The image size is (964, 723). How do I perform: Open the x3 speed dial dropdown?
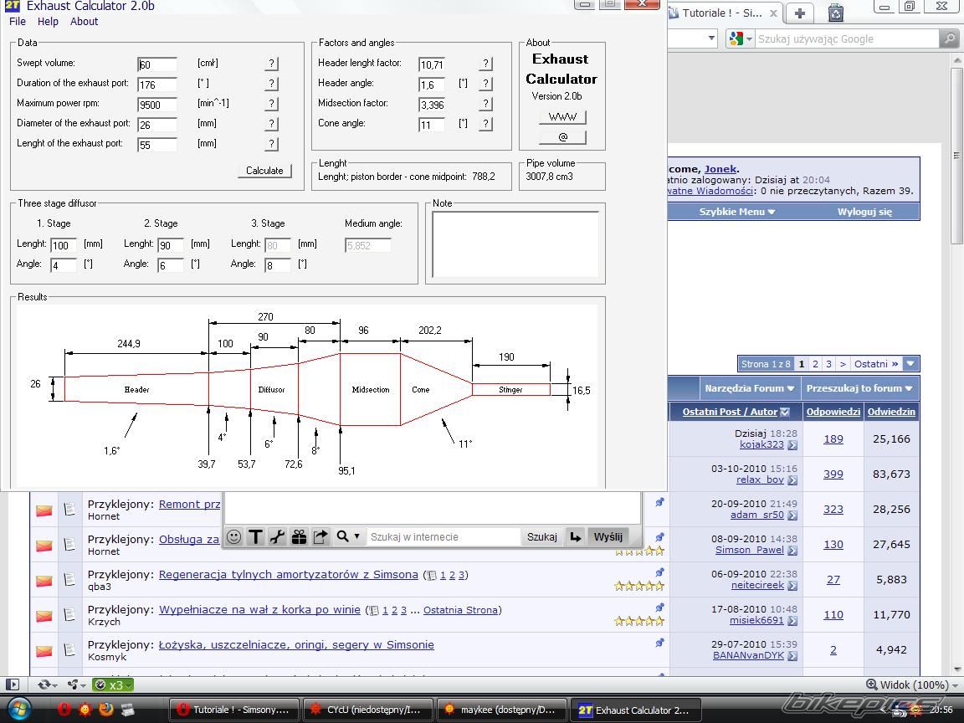(112, 685)
